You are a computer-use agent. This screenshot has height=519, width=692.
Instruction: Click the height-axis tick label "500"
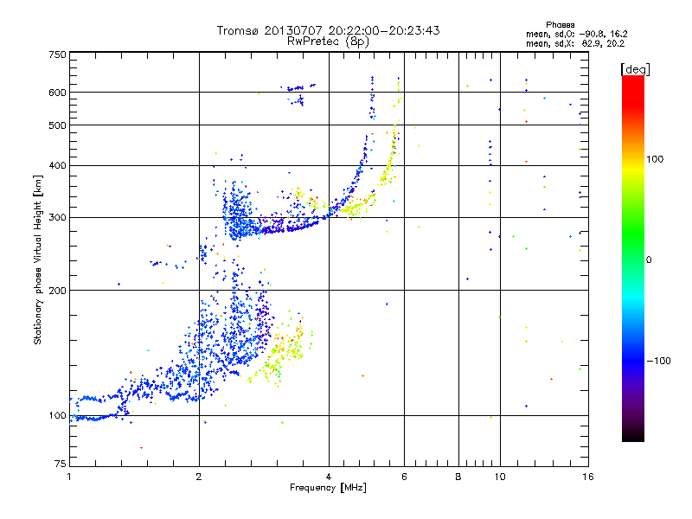[x=57, y=125]
